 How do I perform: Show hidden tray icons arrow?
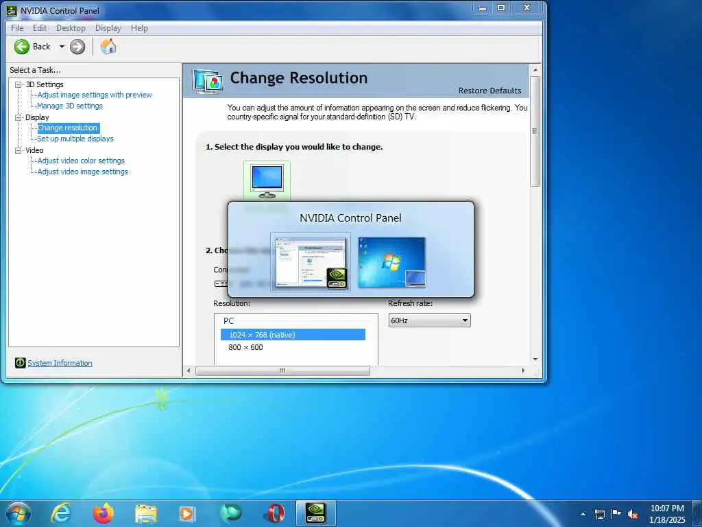583,514
